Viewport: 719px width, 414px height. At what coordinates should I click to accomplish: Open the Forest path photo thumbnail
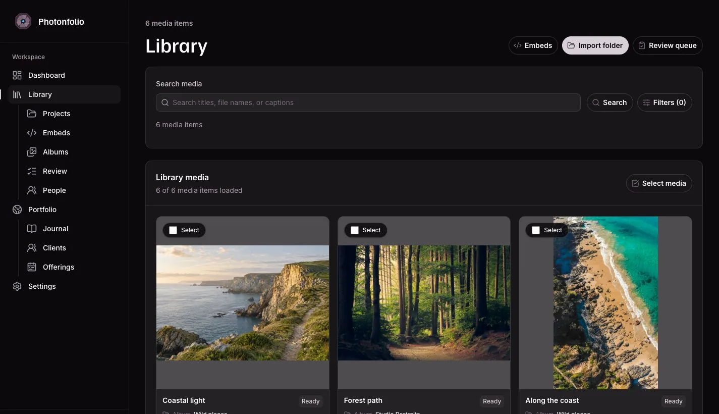(424, 303)
